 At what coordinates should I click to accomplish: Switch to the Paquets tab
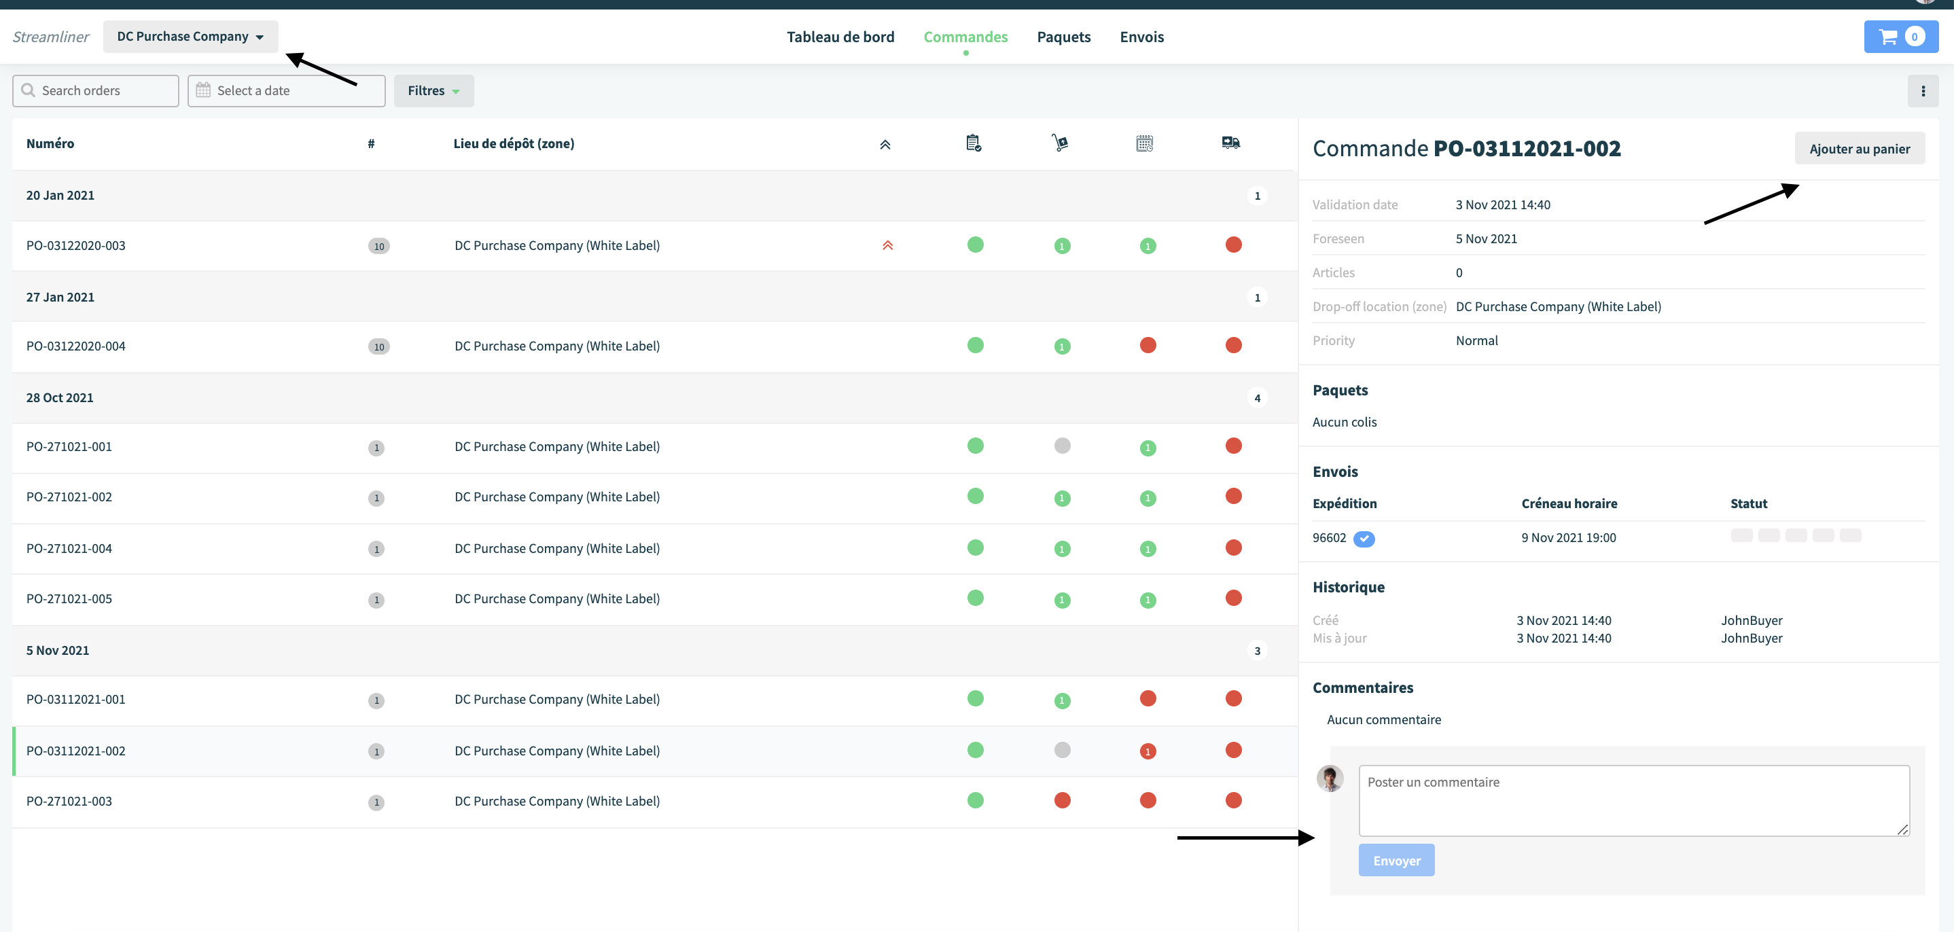point(1063,37)
